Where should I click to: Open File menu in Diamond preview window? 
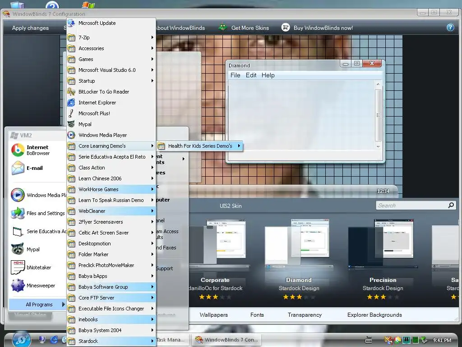point(235,75)
